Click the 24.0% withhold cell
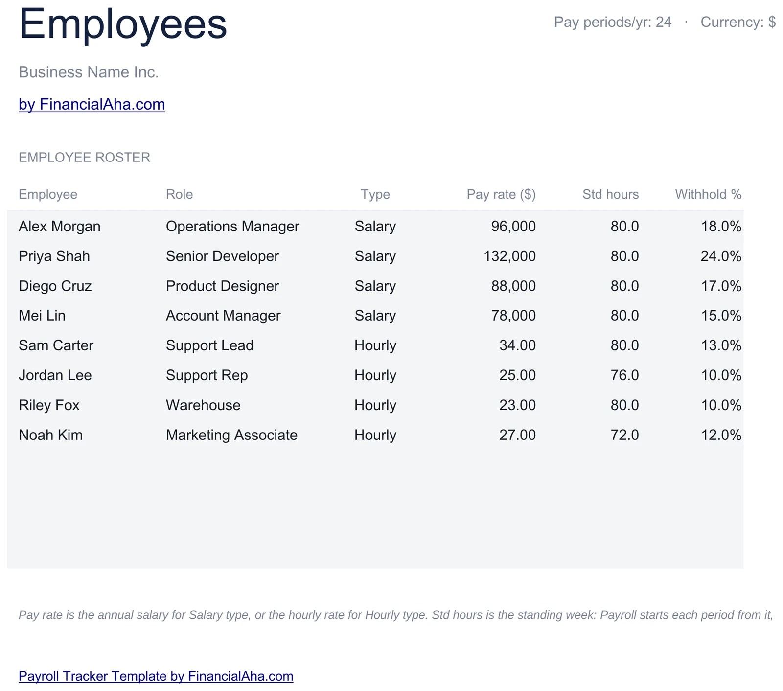Image resolution: width=783 pixels, height=691 pixels. coord(721,256)
